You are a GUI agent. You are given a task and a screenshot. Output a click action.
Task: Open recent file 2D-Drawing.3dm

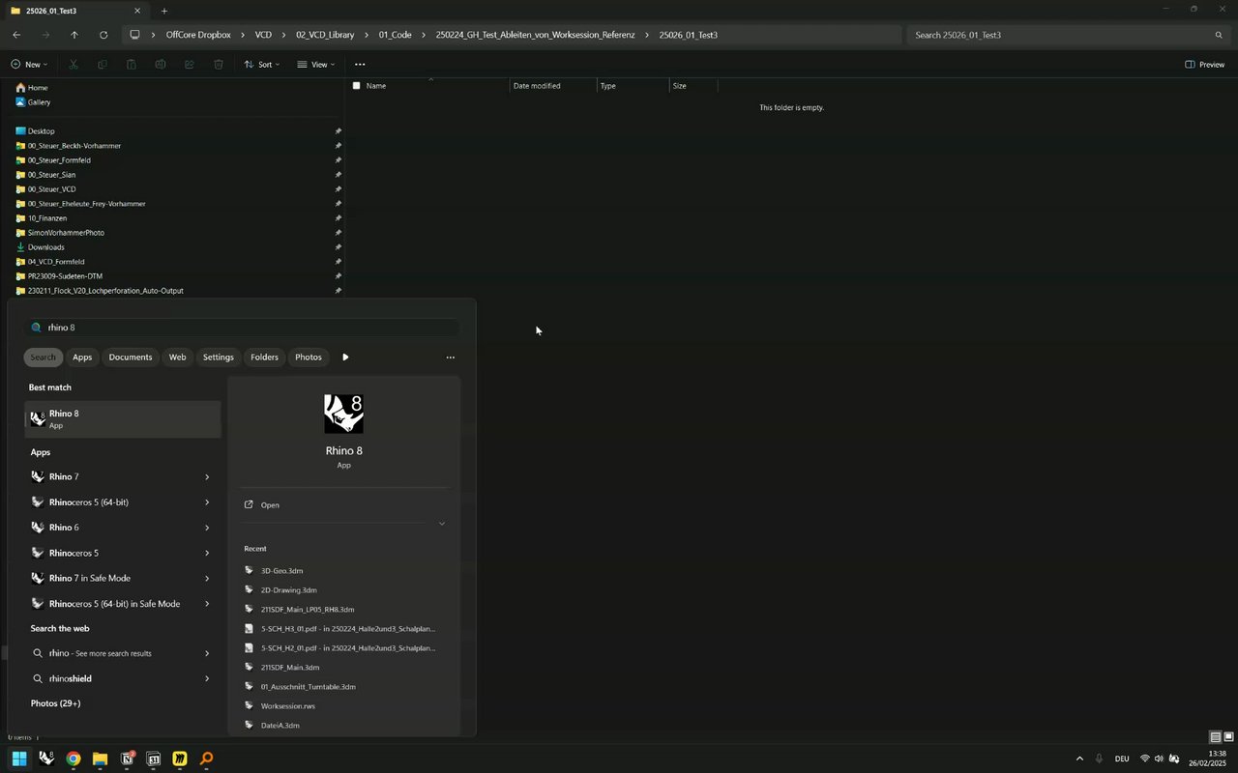pyautogui.click(x=288, y=590)
